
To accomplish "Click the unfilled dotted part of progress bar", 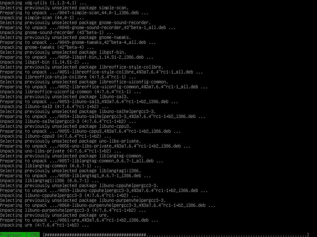I will pos(227,235).
